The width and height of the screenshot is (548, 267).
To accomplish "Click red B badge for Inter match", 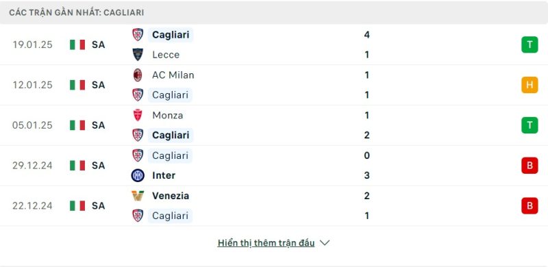I will (x=530, y=165).
